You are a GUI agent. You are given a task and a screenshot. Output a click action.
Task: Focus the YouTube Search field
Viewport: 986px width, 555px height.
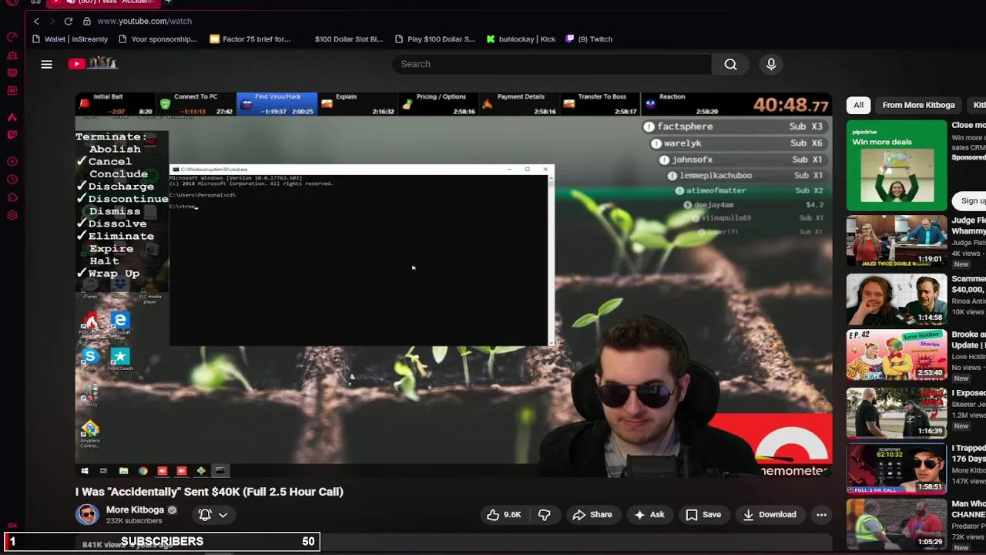(552, 64)
